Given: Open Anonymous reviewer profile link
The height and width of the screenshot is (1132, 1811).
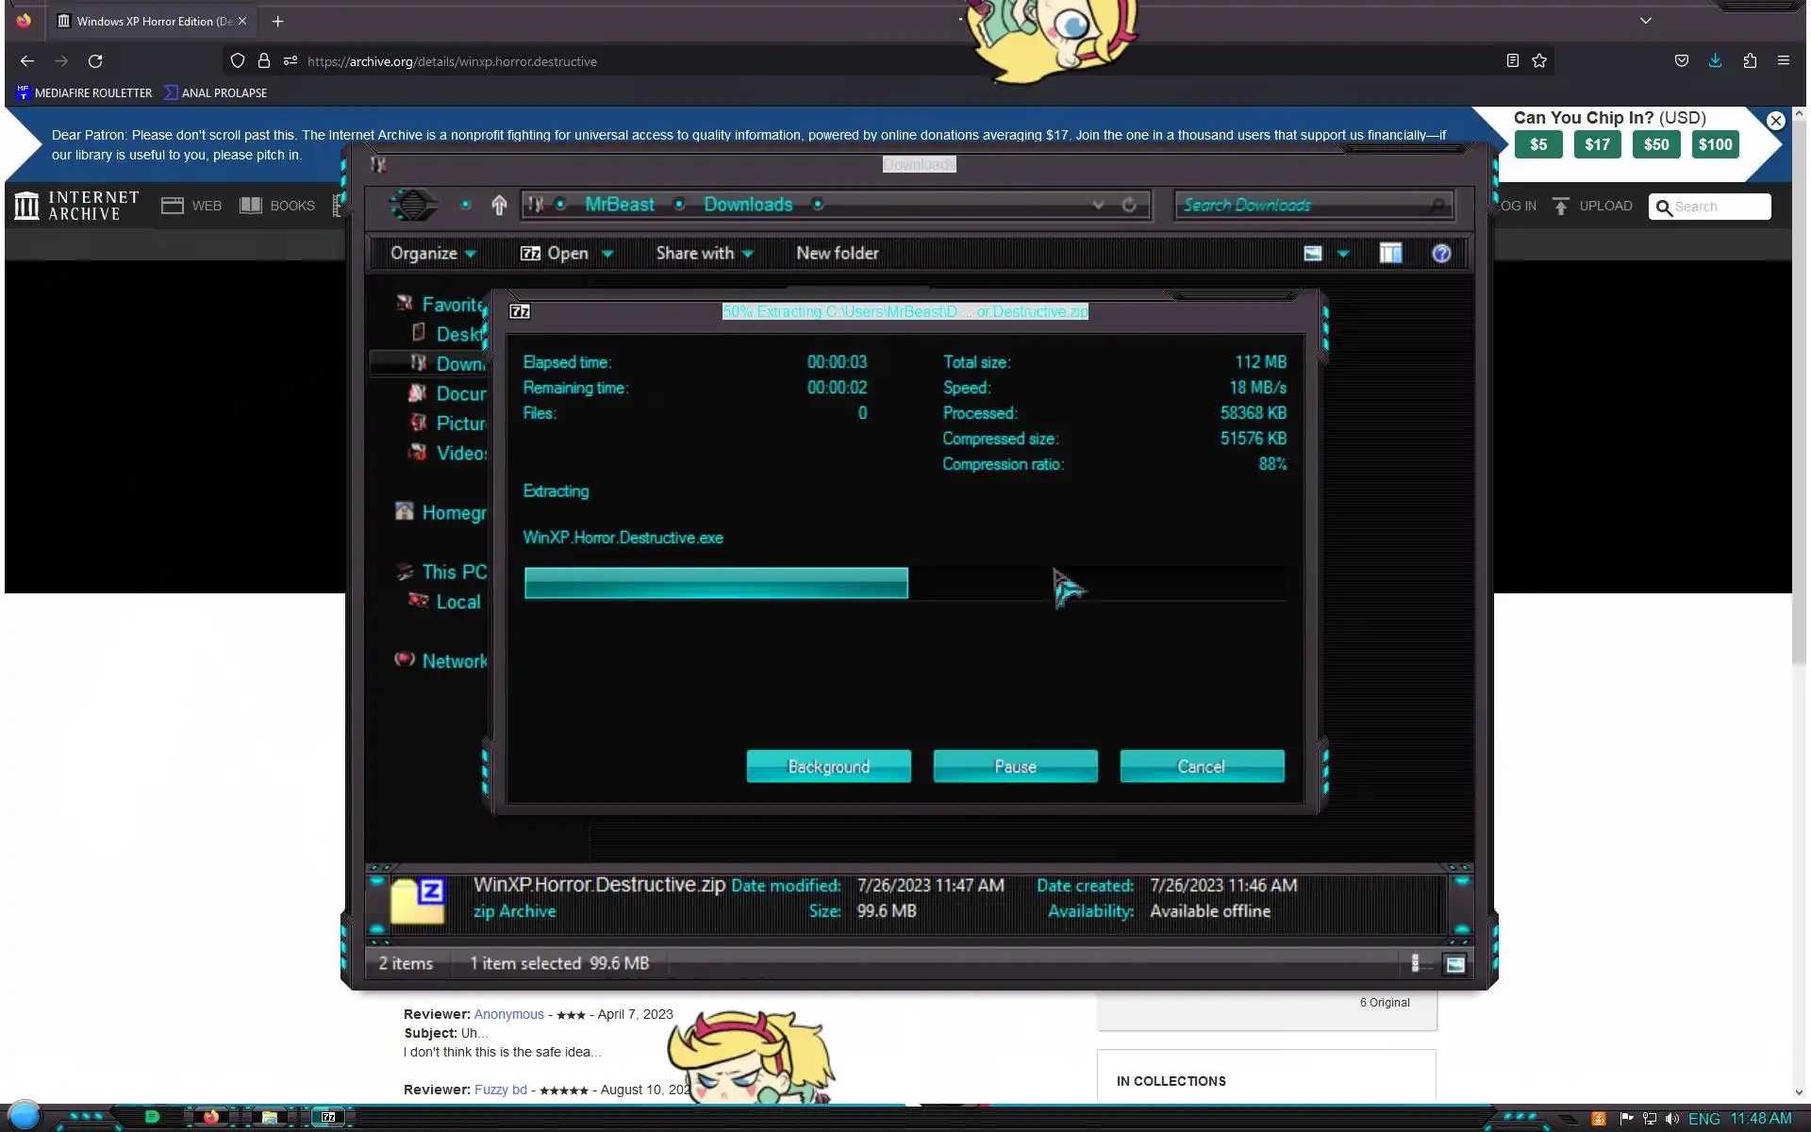Looking at the screenshot, I should coord(508,1014).
